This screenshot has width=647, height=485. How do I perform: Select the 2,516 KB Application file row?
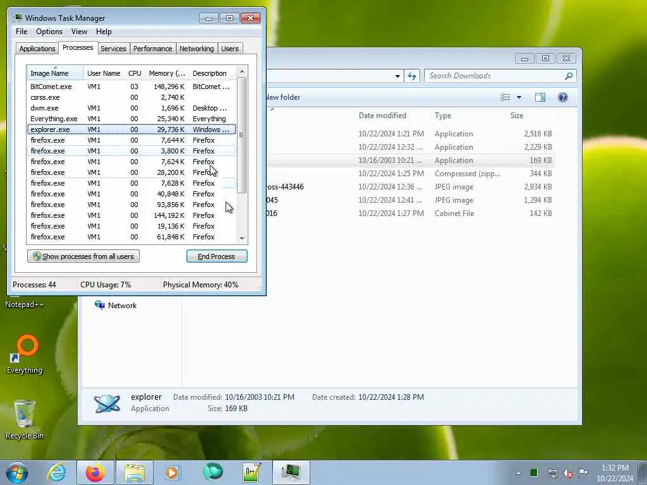(411, 134)
